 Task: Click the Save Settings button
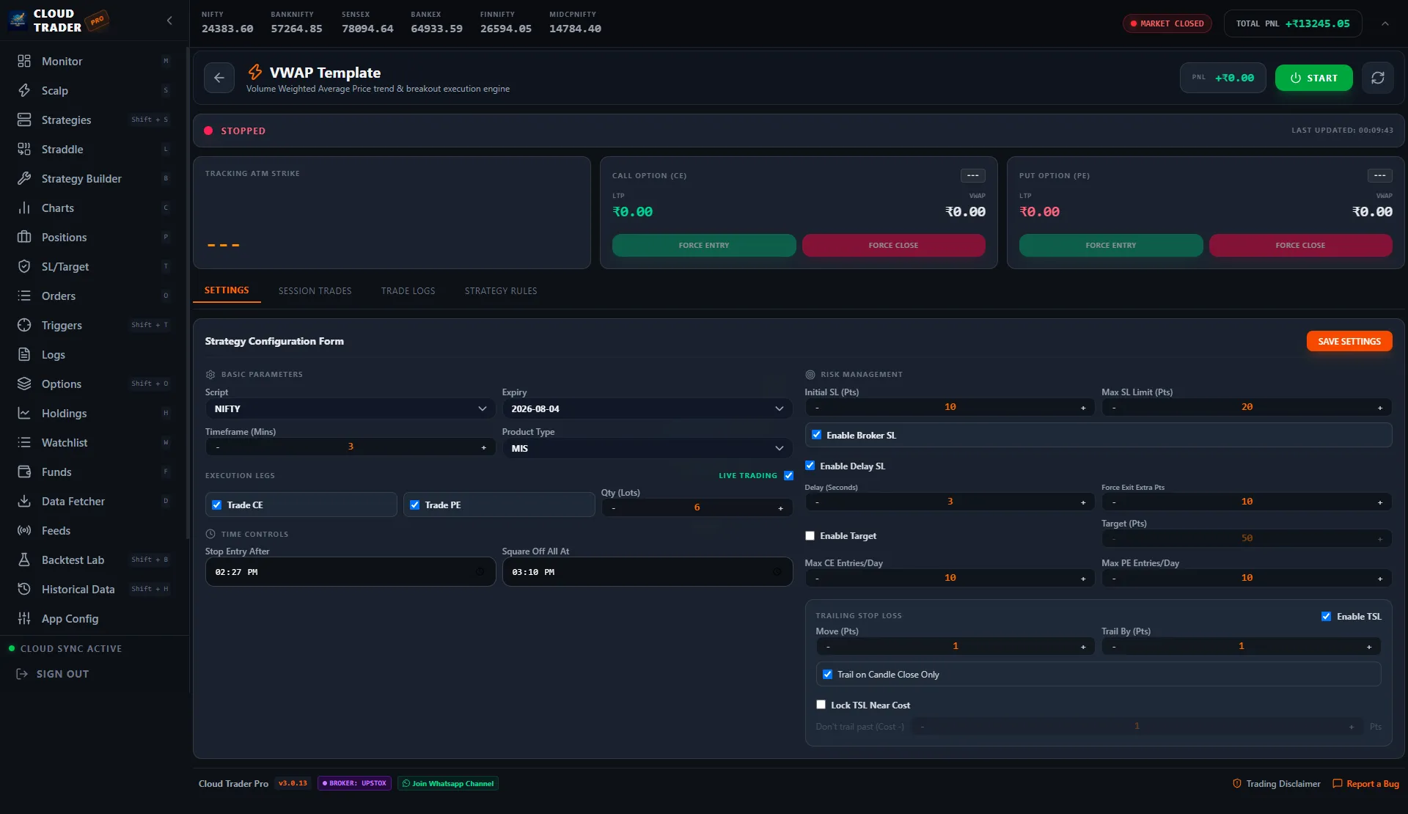click(1349, 341)
